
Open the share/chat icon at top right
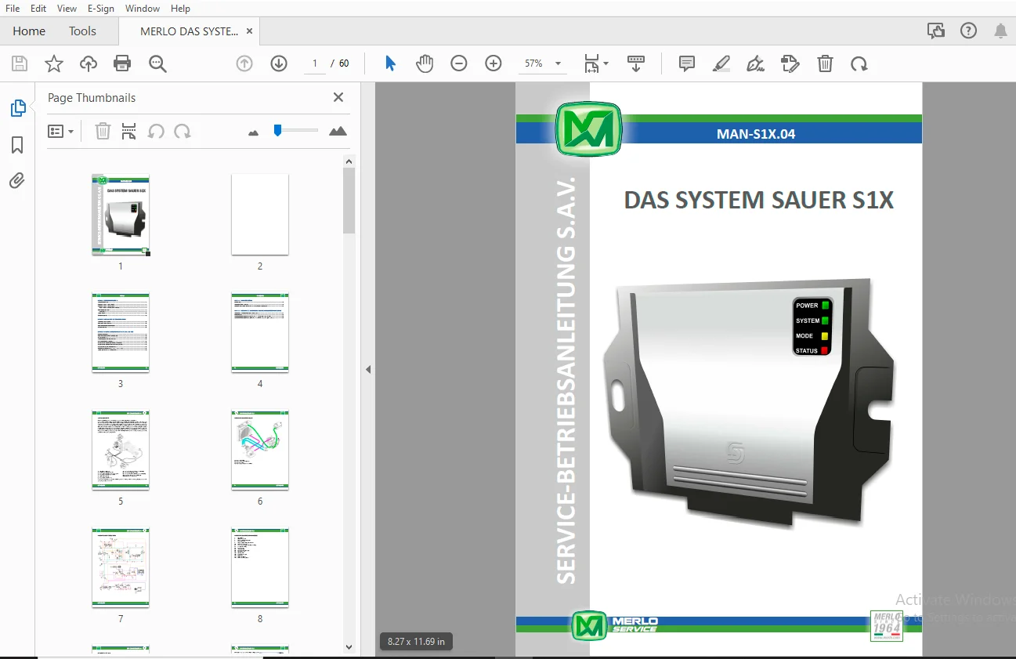point(935,31)
